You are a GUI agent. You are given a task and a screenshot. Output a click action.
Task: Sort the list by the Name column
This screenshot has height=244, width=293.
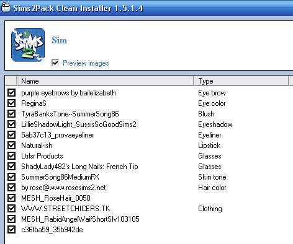coord(106,81)
